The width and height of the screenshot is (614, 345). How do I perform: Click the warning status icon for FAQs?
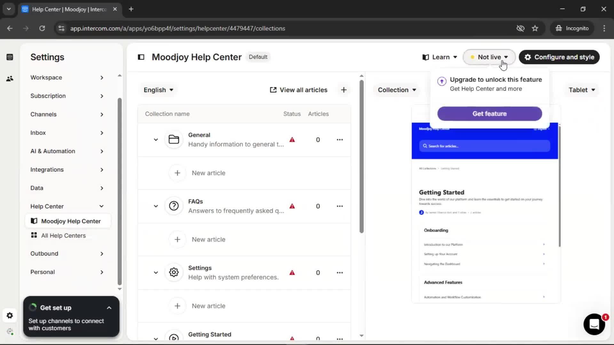coord(292,206)
